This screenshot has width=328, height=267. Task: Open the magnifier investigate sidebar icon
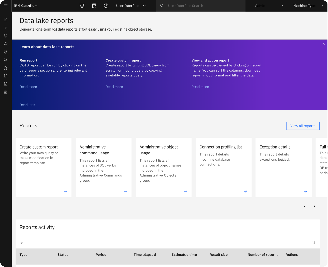pos(6,60)
